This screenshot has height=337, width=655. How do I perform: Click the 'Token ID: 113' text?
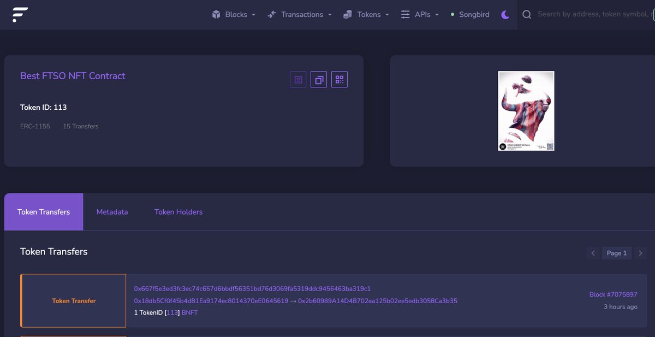pos(44,108)
